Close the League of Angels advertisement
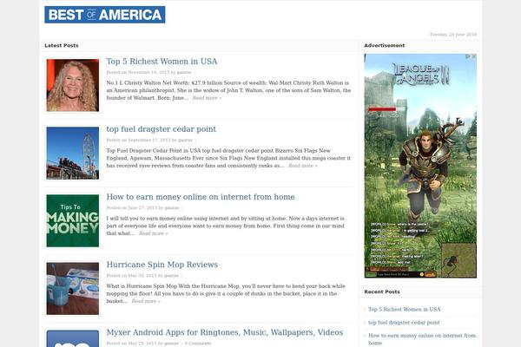 474,56
